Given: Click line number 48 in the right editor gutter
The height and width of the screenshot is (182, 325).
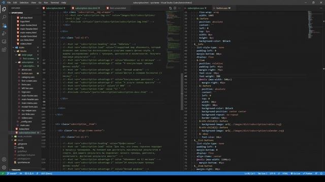Looking at the screenshot, I should click(x=186, y=76).
